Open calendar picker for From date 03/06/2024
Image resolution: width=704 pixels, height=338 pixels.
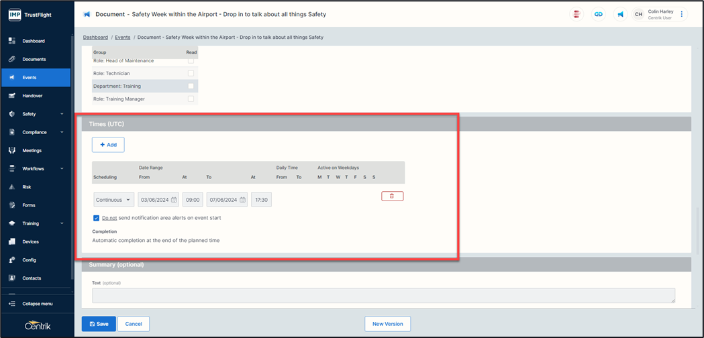pos(174,200)
